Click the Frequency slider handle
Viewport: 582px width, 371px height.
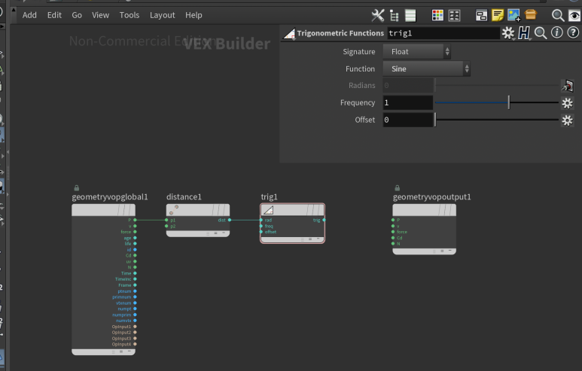[x=509, y=102]
